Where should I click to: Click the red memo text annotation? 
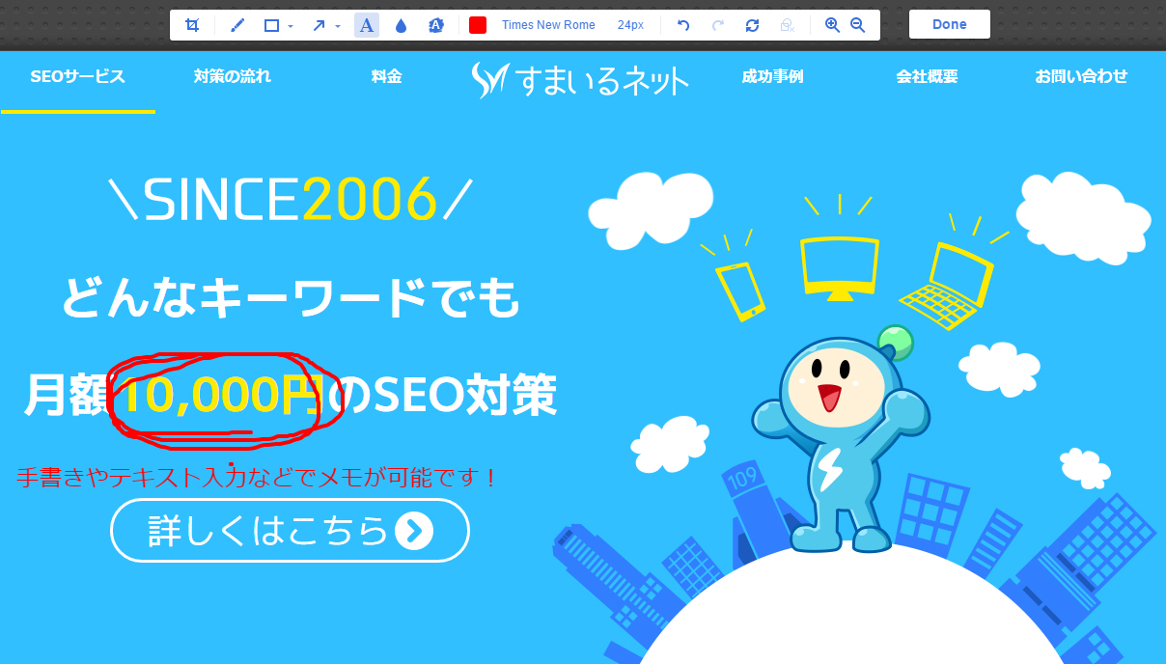point(257,477)
